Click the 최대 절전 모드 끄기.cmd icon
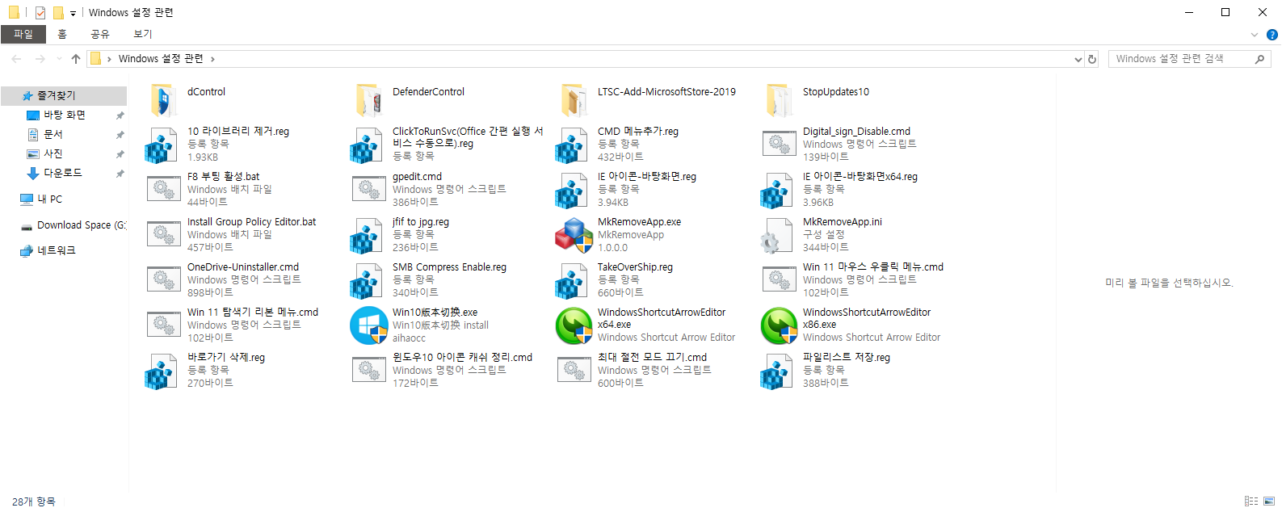Screen dimensions: 1282x512 click(574, 370)
